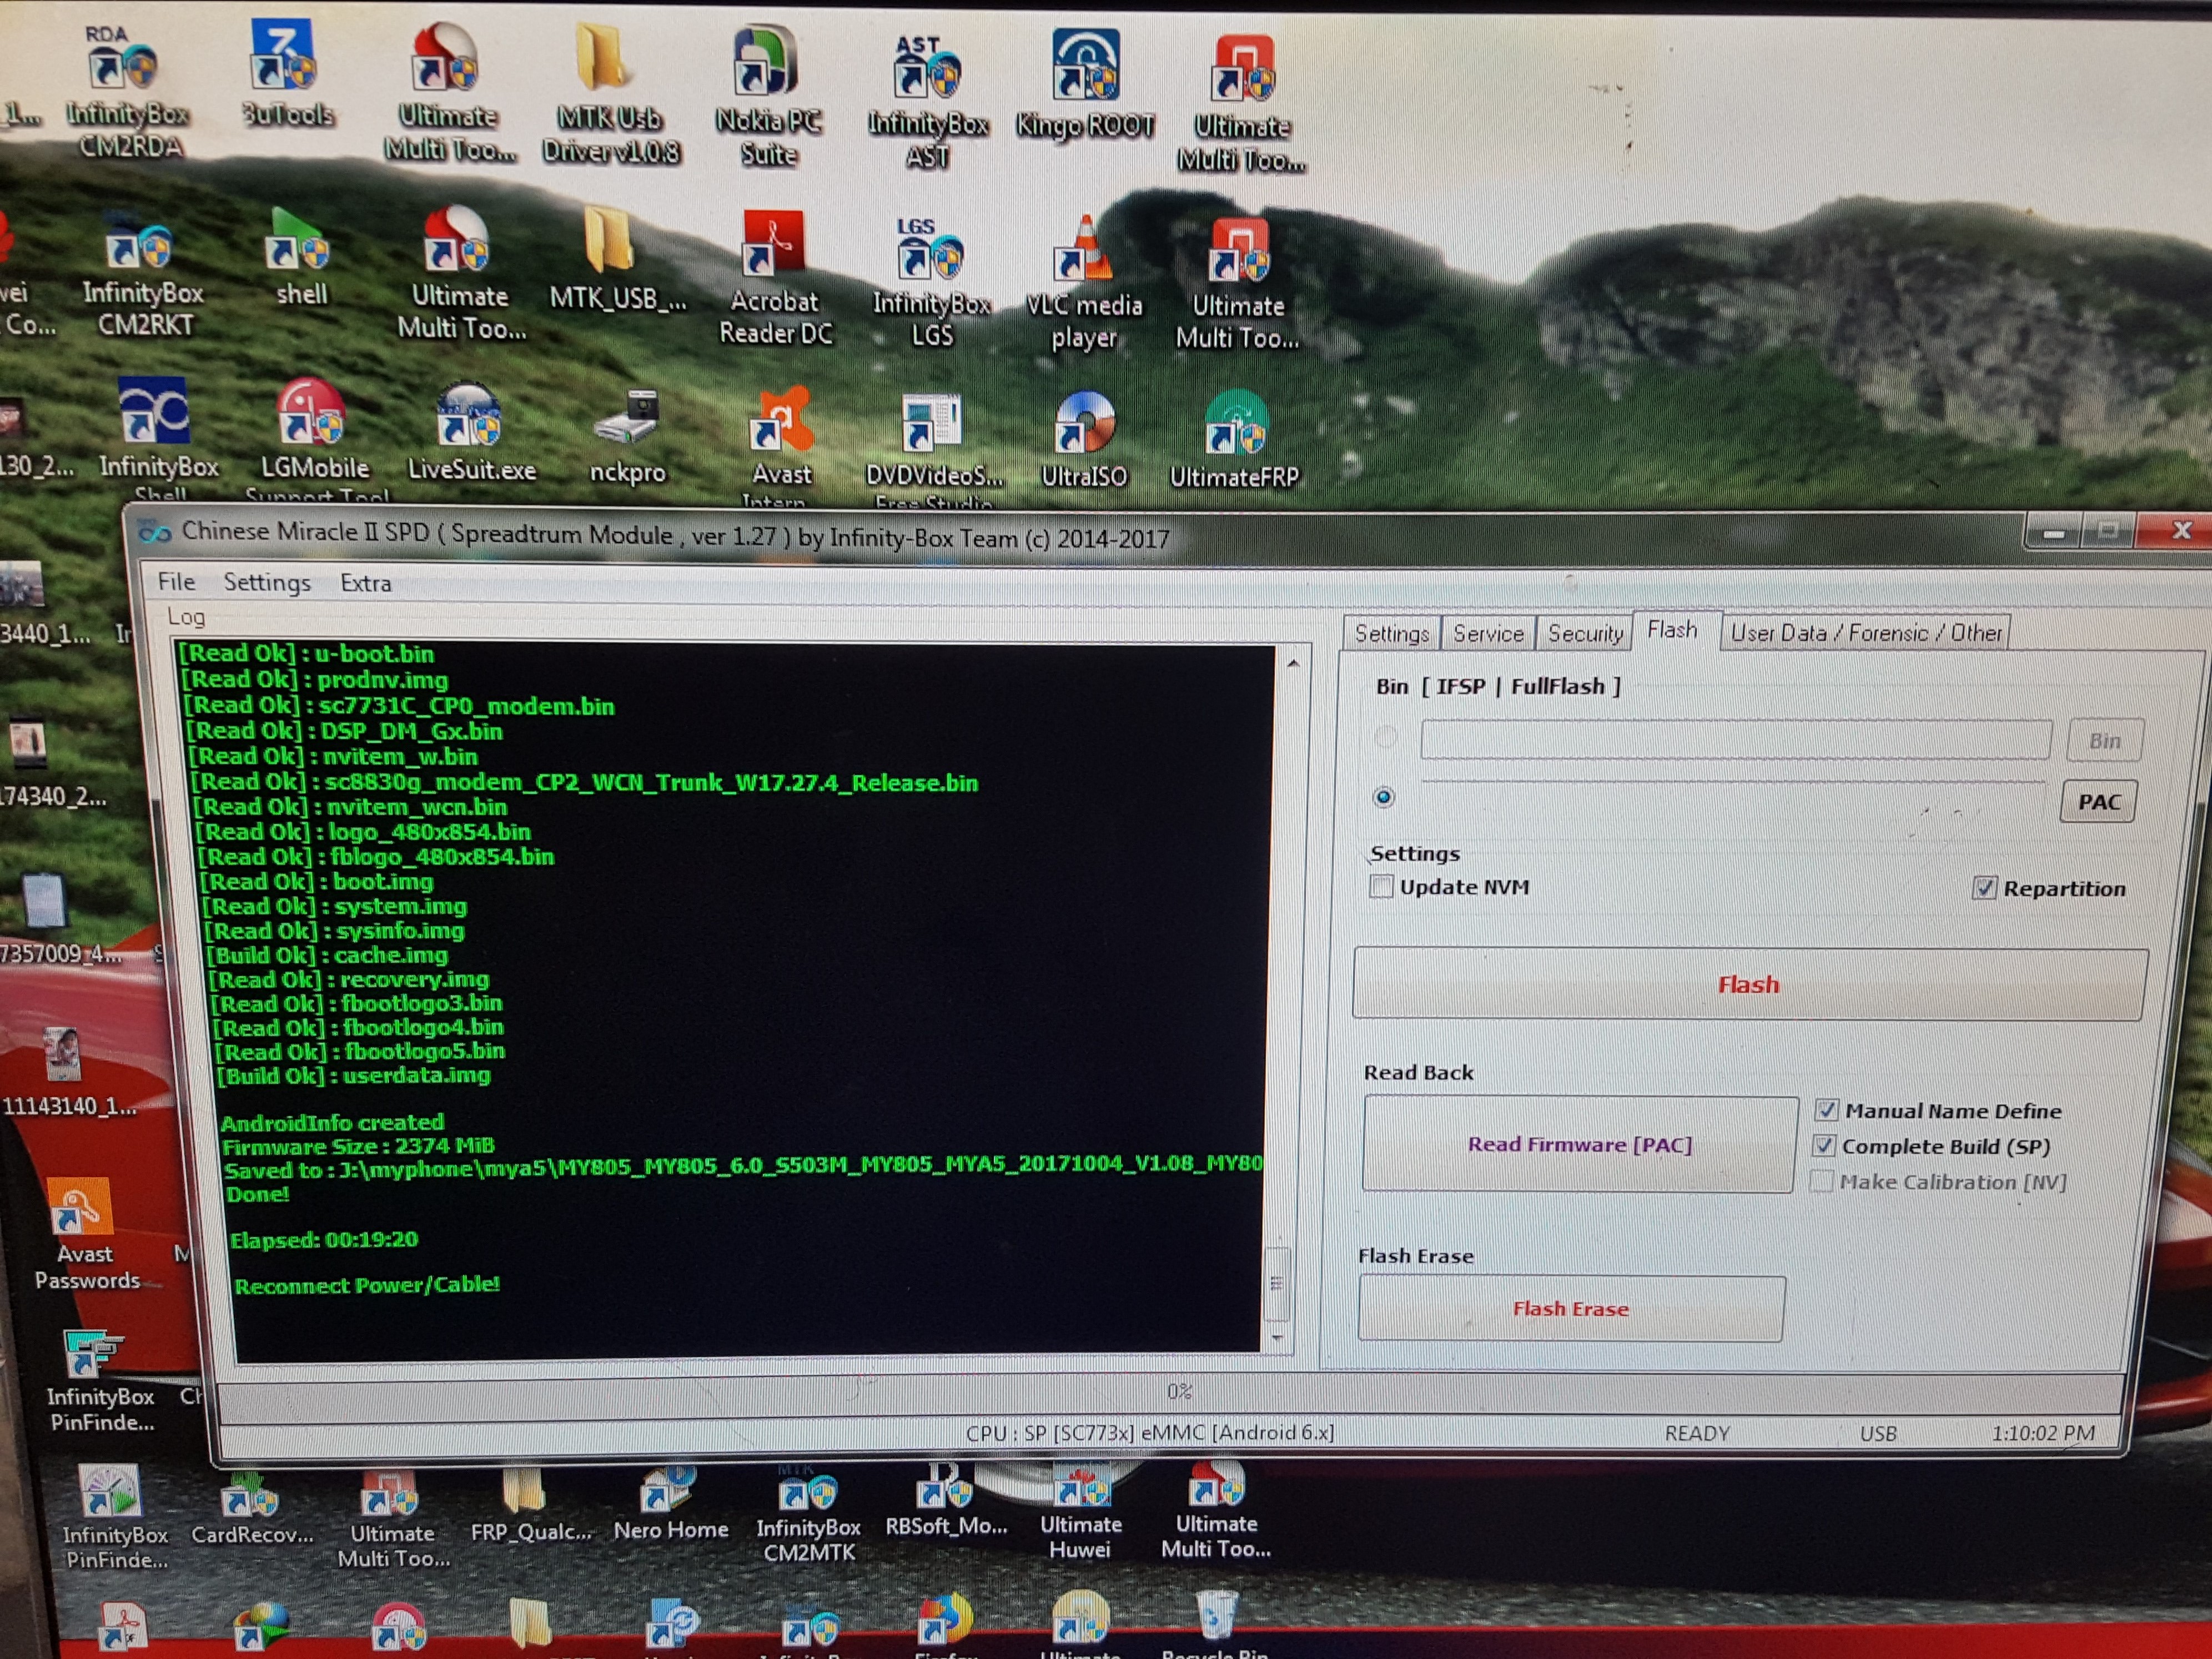2212x1659 pixels.
Task: Click the Bin file path input field
Action: click(x=1736, y=740)
